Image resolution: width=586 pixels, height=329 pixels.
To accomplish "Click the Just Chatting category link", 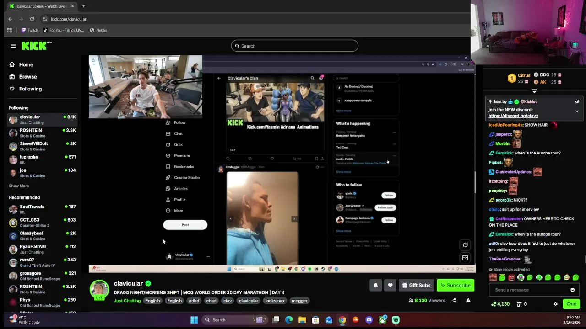I will click(x=127, y=301).
